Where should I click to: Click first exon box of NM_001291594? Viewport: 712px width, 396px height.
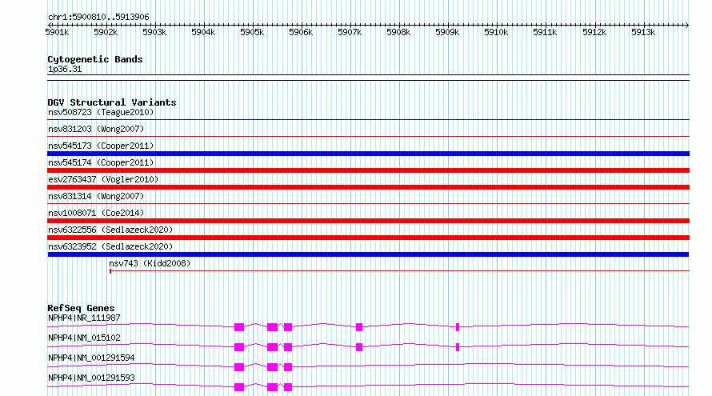click(239, 367)
